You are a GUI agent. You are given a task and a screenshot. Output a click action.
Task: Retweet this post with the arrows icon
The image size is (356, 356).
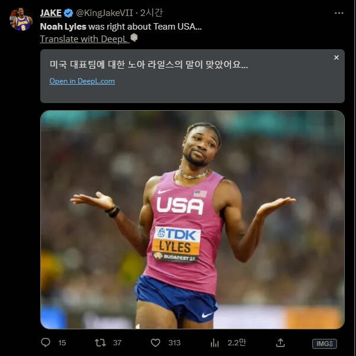pyautogui.click(x=101, y=342)
